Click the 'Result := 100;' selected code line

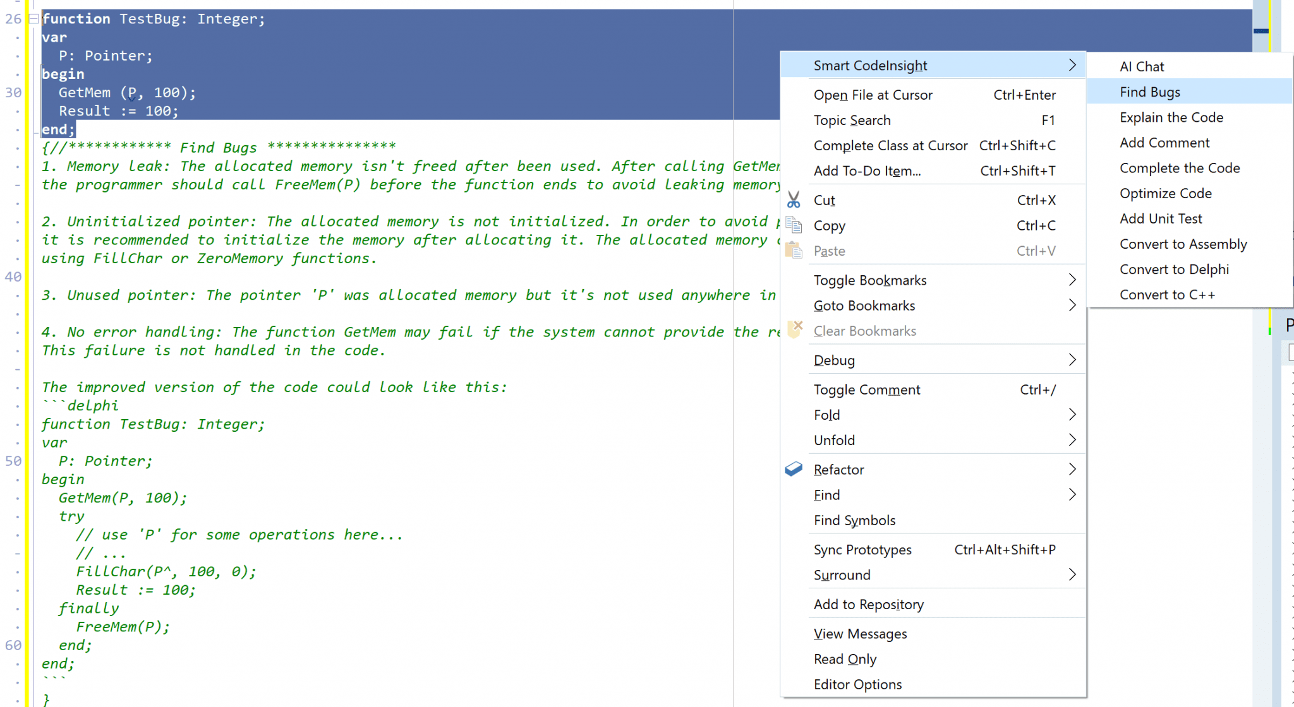pos(118,111)
